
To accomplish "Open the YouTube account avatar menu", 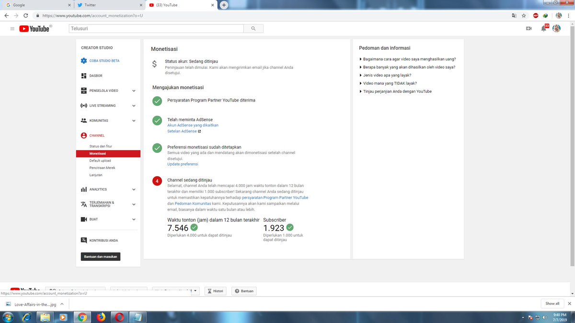I will click(556, 28).
